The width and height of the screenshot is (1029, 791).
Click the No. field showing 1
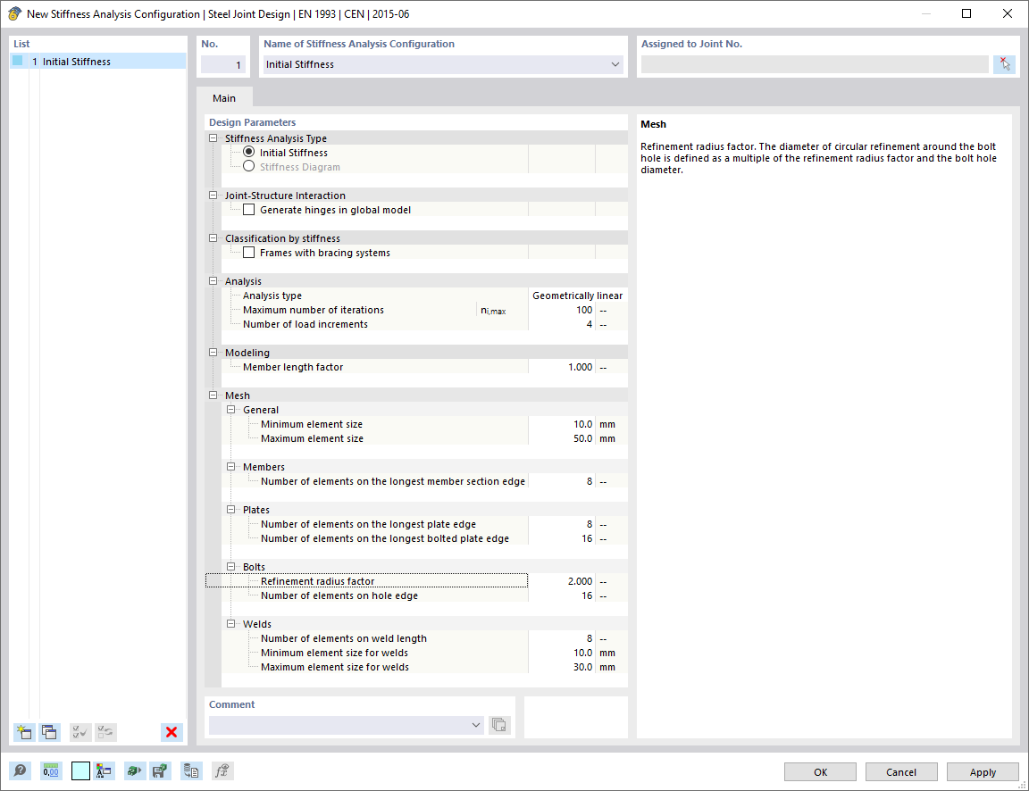(x=223, y=64)
